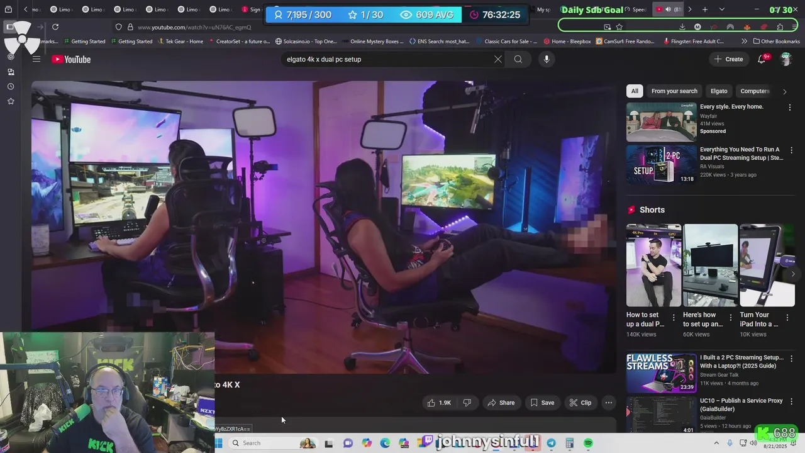This screenshot has width=805, height=453.
Task: Select the Elgato filter chip
Action: click(719, 91)
